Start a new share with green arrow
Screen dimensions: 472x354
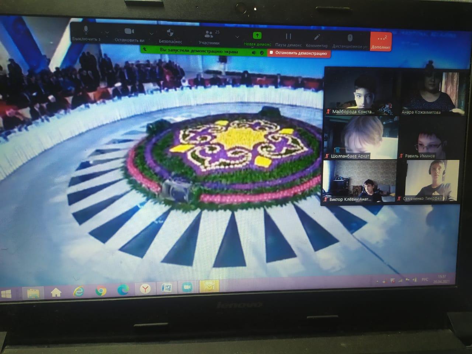[x=257, y=38]
